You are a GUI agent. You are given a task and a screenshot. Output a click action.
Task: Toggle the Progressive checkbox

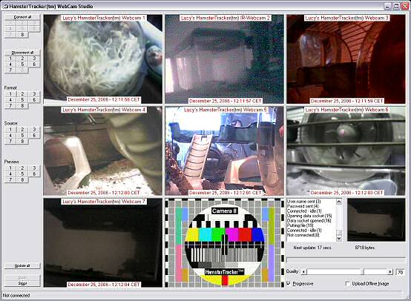(289, 284)
